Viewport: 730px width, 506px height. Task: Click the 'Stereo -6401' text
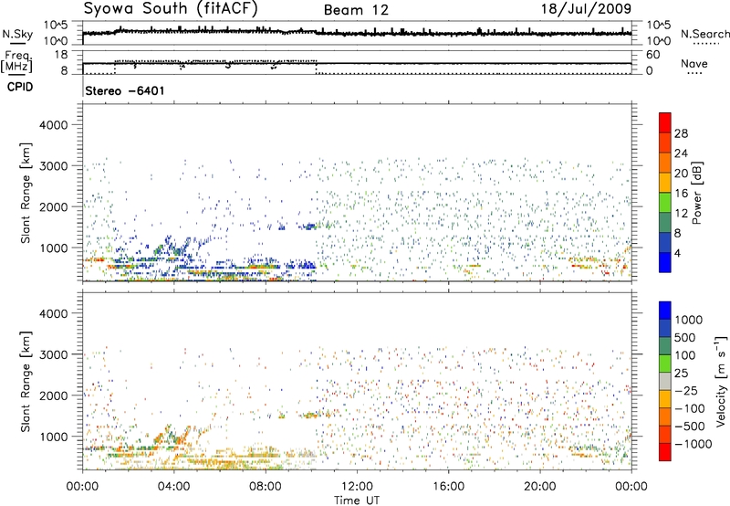point(125,90)
